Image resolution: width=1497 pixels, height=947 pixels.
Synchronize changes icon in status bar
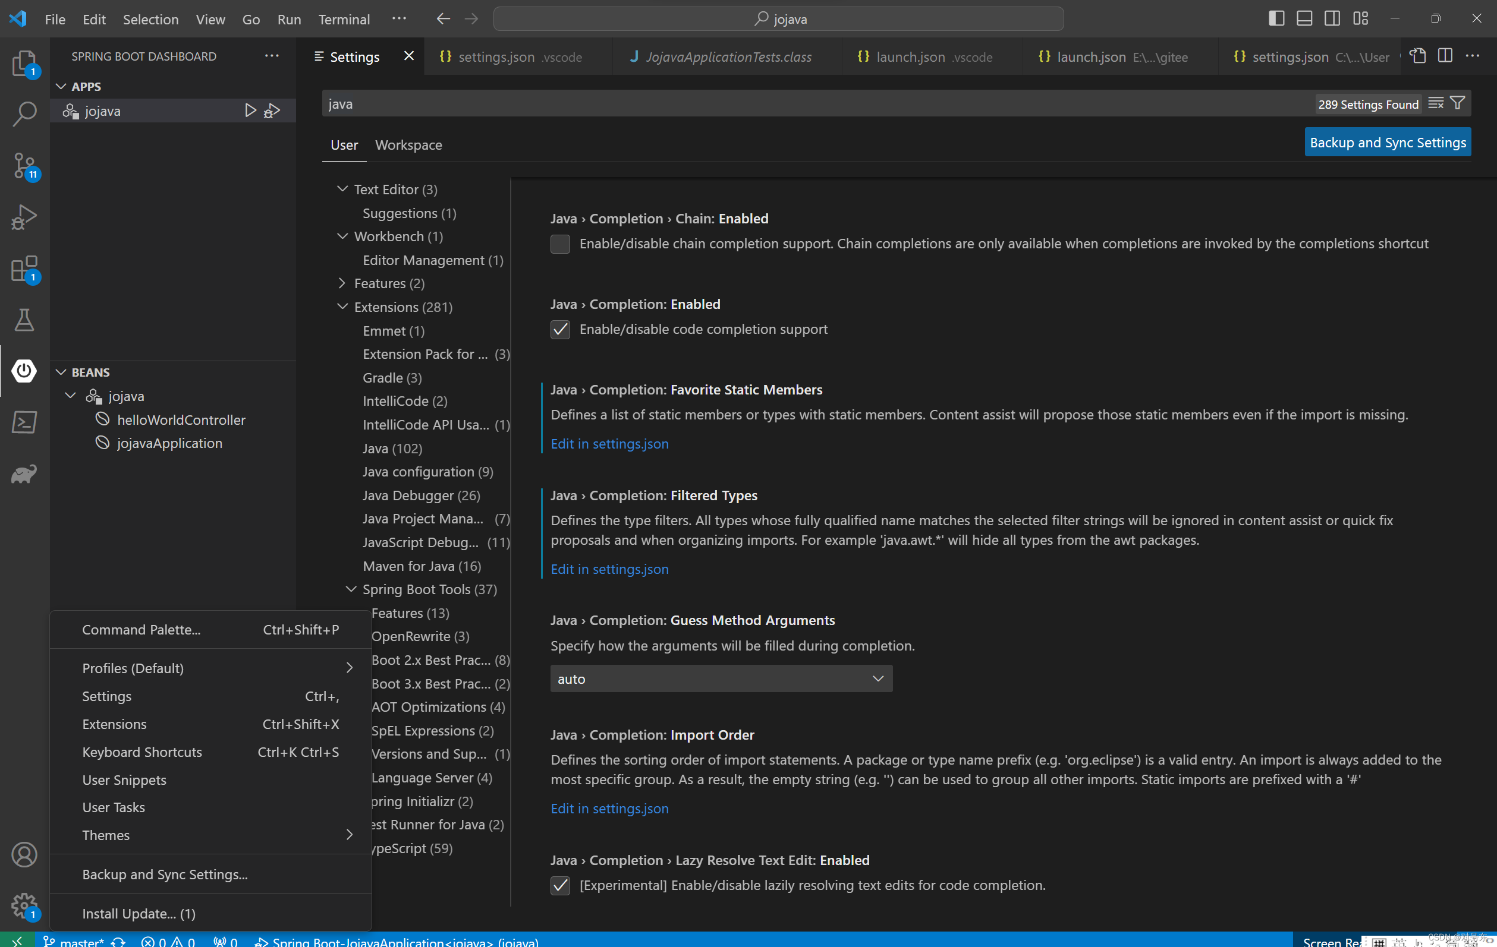[118, 942]
